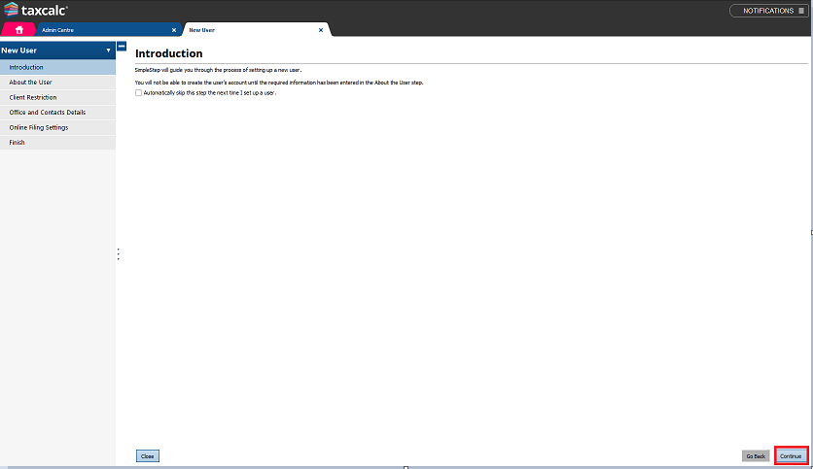Enable automatically skip this step checkbox

[x=139, y=92]
